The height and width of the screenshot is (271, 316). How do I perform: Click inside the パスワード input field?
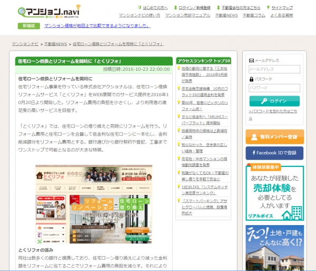click(274, 88)
